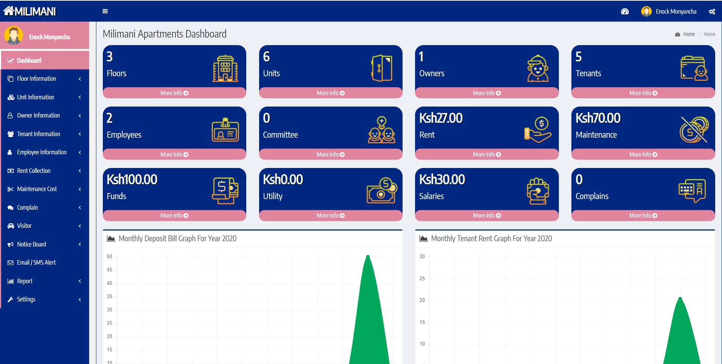
Task: Click the Floors building icon
Action: click(225, 69)
